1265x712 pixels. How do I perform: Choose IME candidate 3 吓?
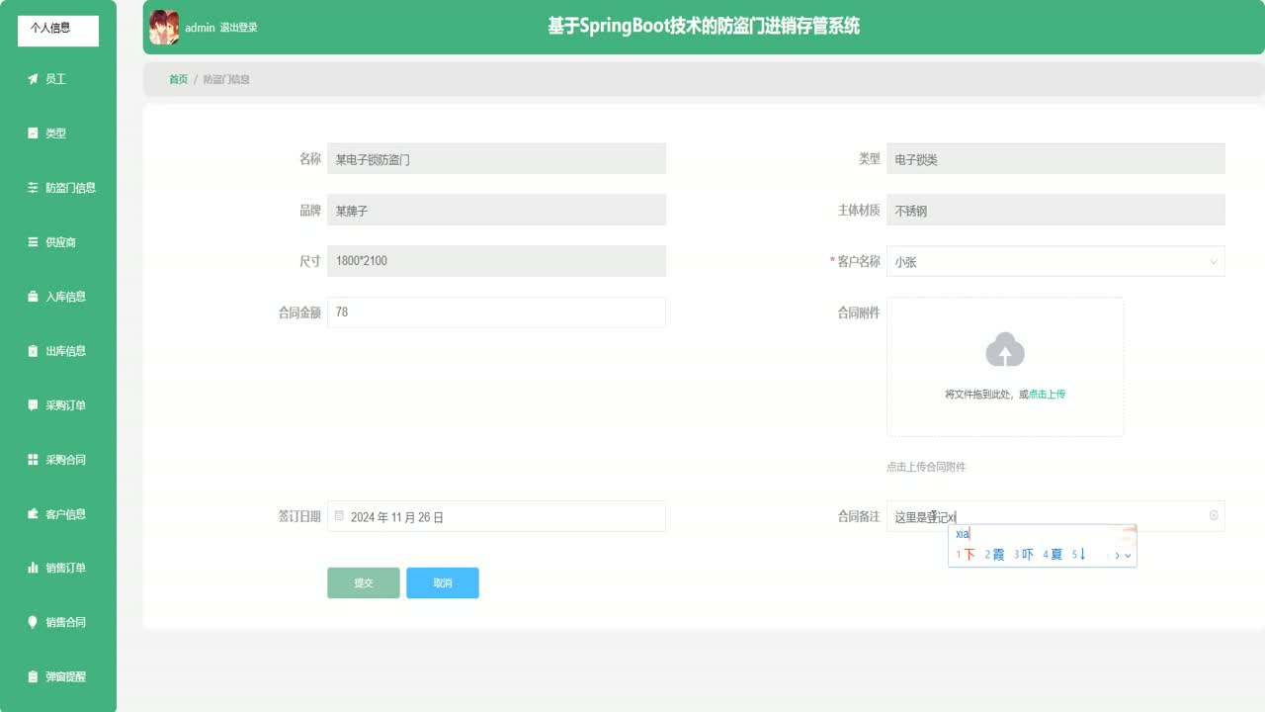click(1024, 555)
